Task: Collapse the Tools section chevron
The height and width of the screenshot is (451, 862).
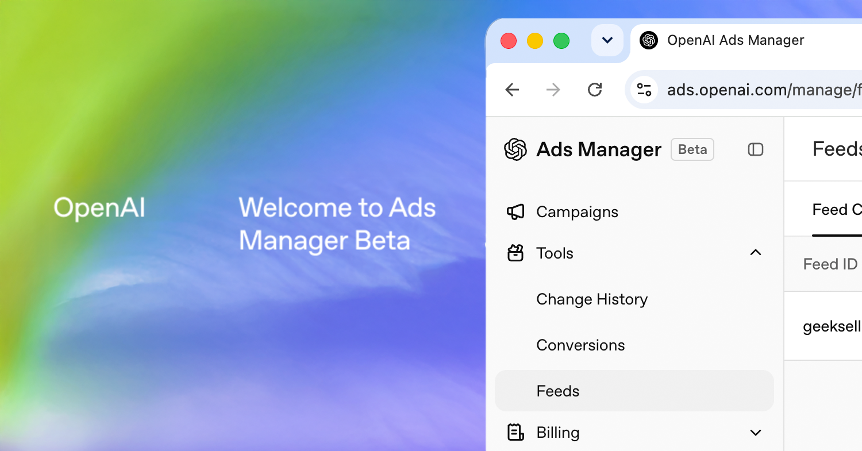Action: 756,253
